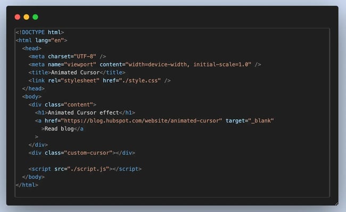Click the meta name="viewport" line

coord(145,64)
